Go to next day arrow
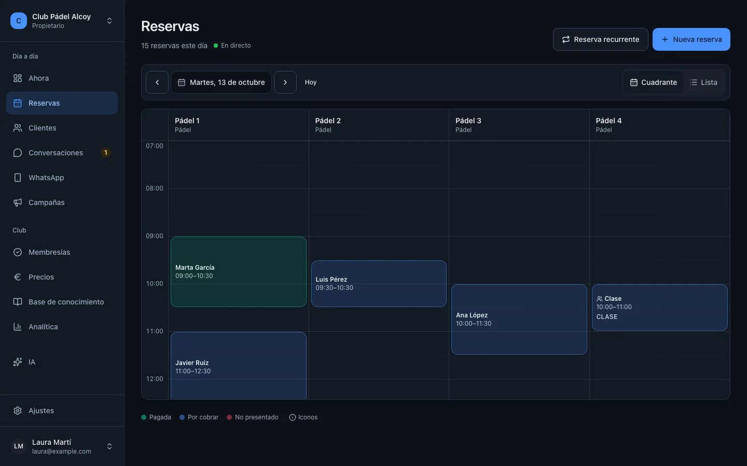This screenshot has height=466, width=747. click(x=285, y=82)
